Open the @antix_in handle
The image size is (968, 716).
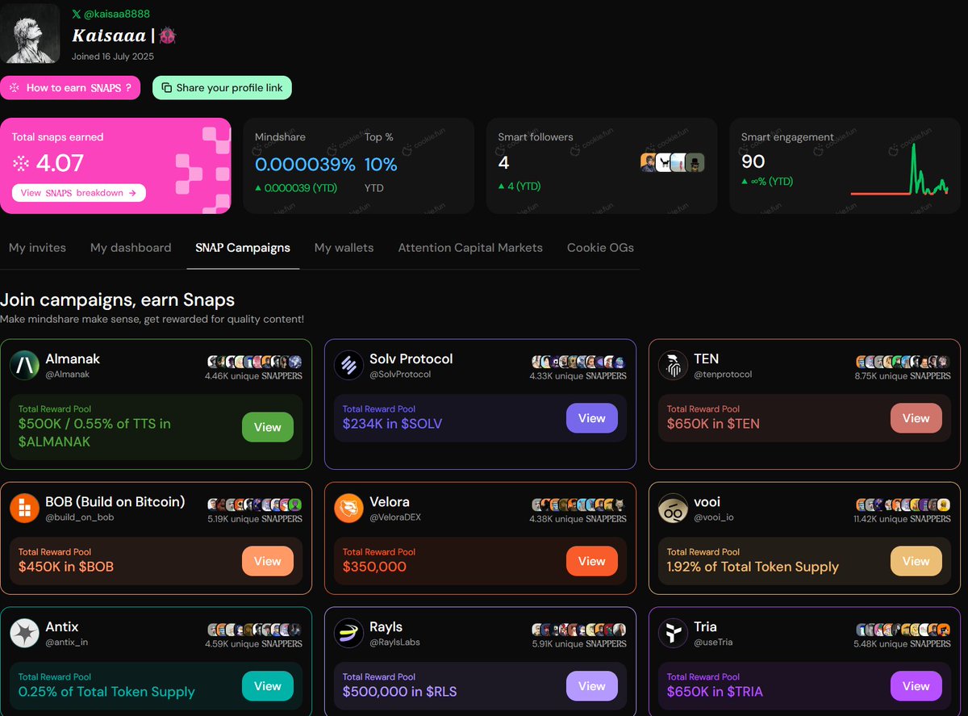[x=67, y=643]
